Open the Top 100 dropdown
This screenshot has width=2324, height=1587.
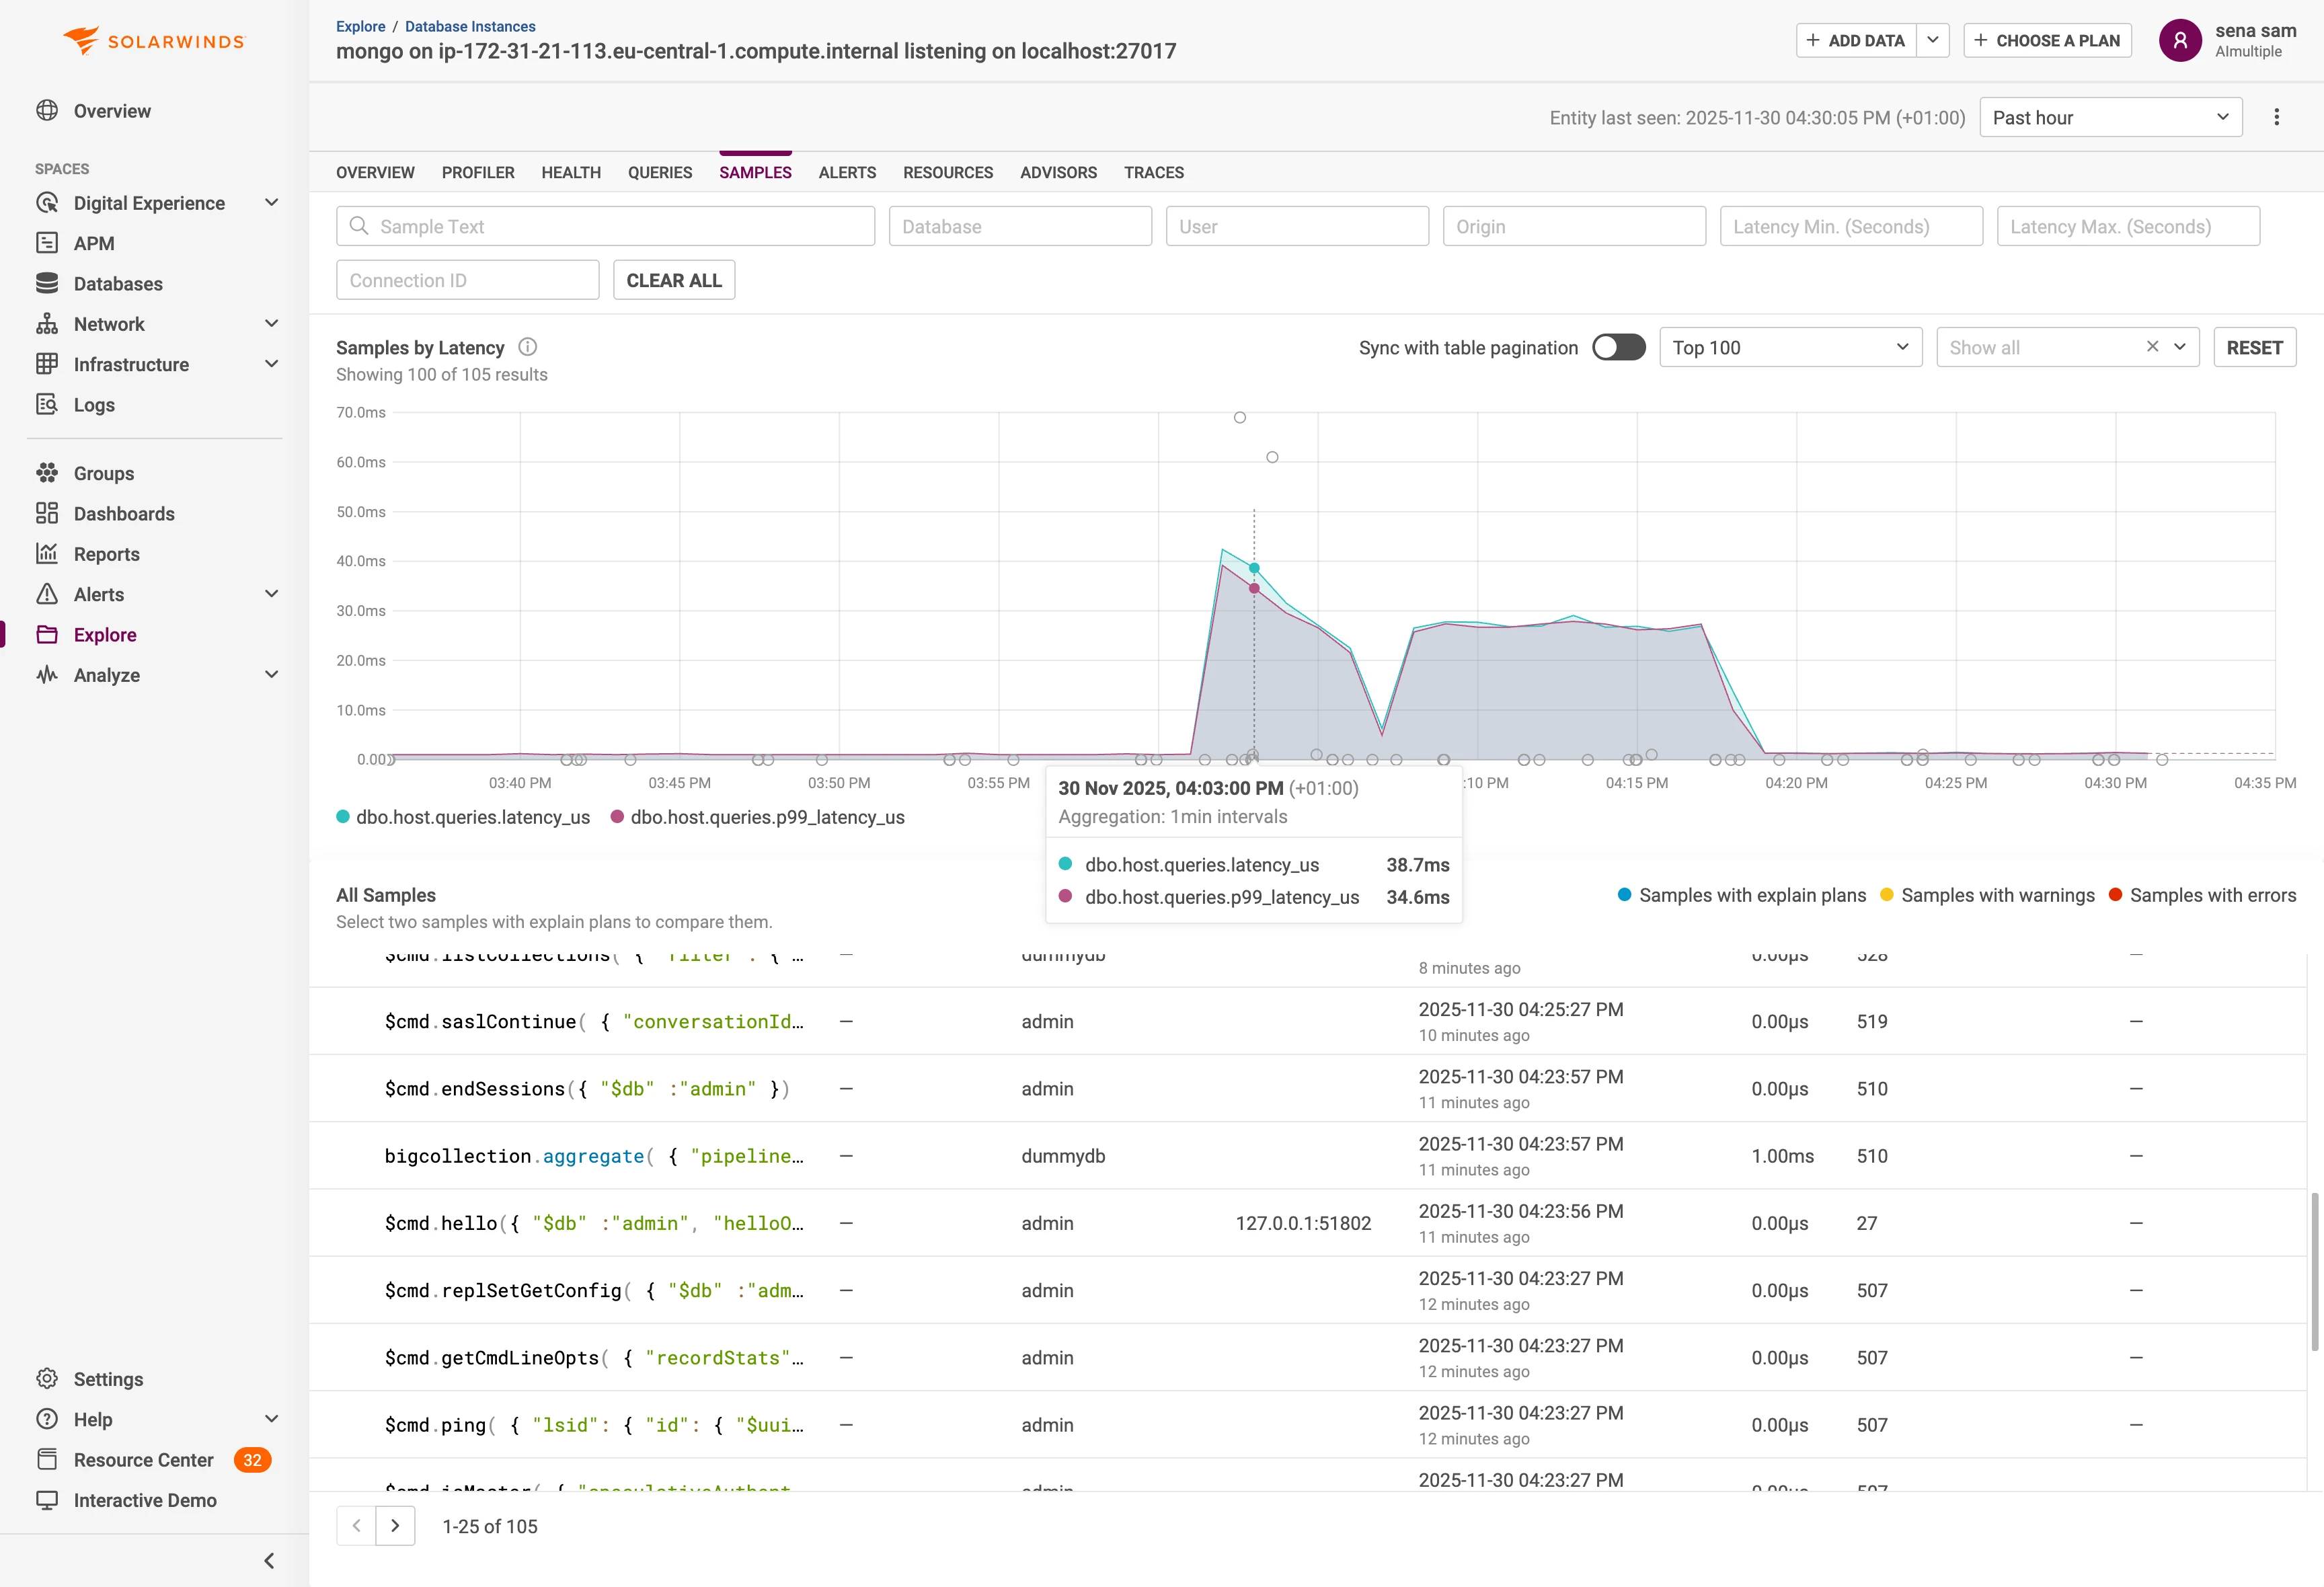click(x=1790, y=347)
